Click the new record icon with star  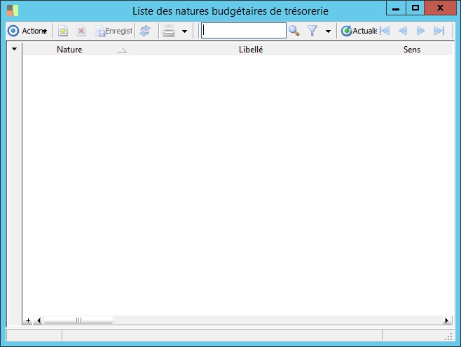pos(63,31)
